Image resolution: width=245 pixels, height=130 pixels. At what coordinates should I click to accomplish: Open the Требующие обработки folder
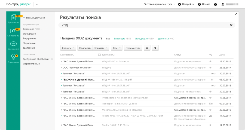36,59
